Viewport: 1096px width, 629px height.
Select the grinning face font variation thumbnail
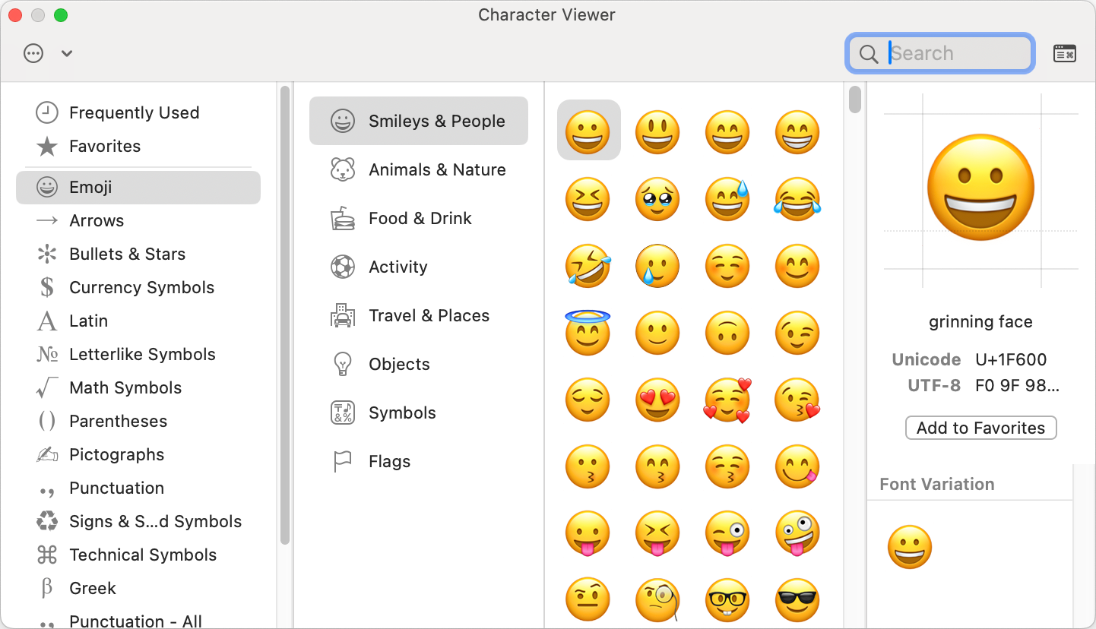(910, 547)
